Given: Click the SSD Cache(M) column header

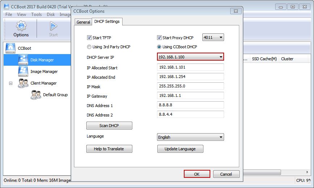Looking at the screenshot, I should coord(264,59).
